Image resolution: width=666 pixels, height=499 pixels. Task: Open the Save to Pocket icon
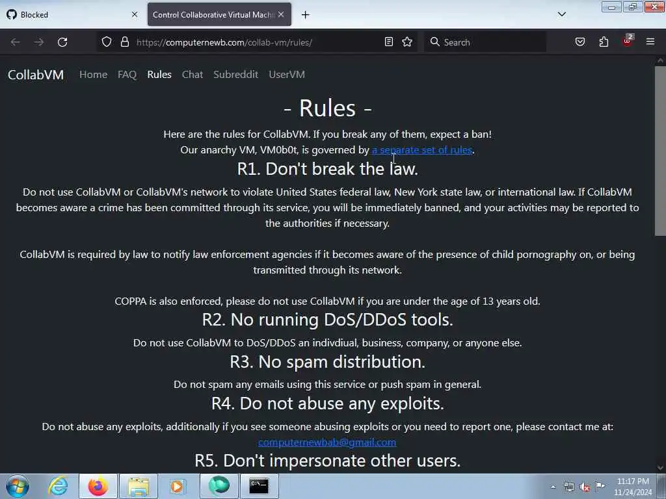click(x=579, y=42)
